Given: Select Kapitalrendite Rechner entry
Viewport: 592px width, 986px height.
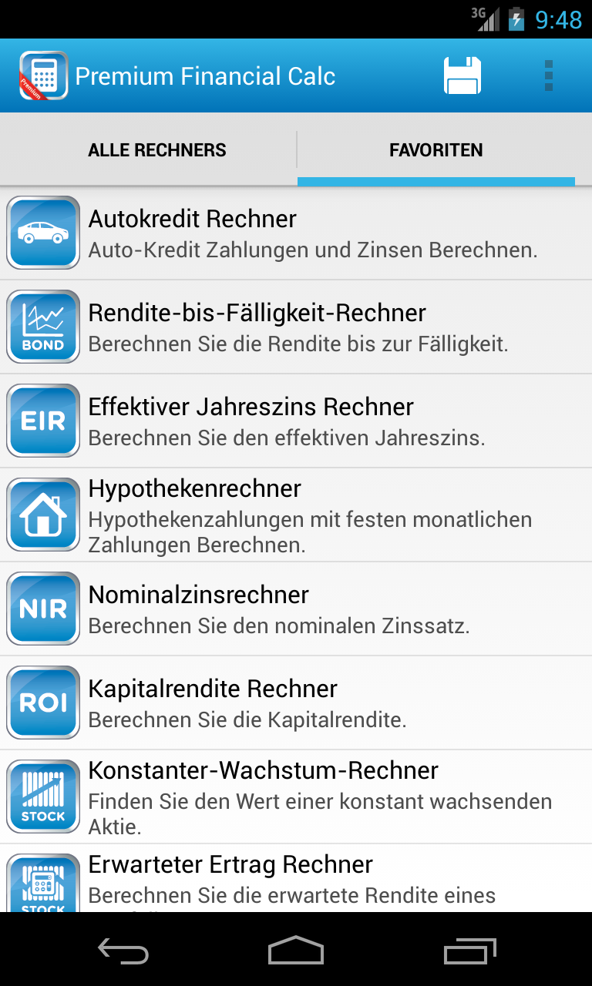Looking at the screenshot, I should [x=296, y=703].
